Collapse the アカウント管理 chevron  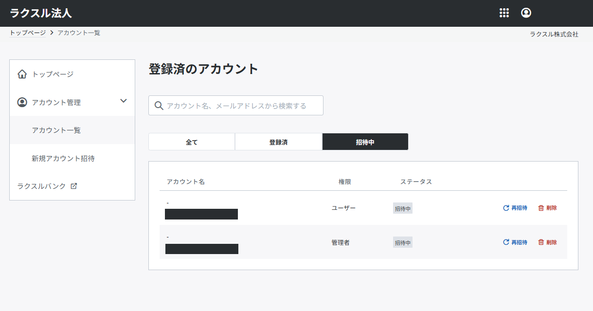pos(124,101)
